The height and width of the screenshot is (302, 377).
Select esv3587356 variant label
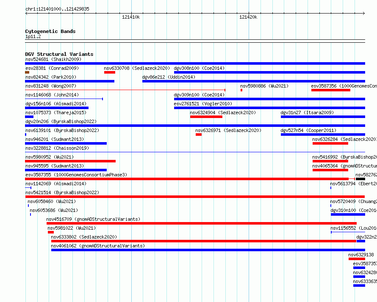(x=344, y=86)
